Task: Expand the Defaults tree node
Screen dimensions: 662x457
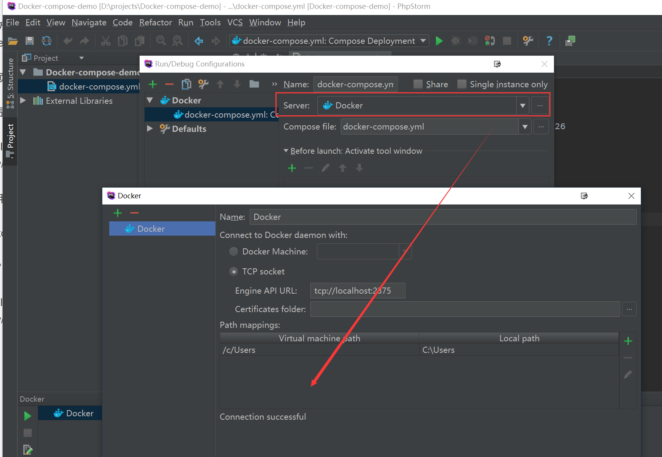Action: click(150, 129)
